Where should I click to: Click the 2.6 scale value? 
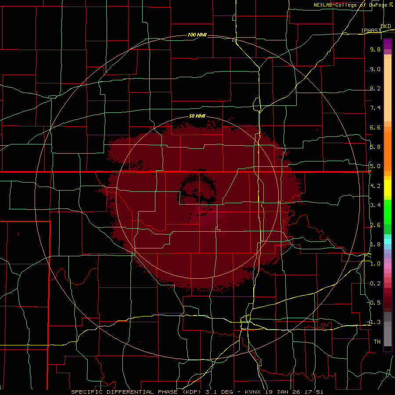[x=375, y=225]
